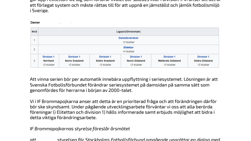The height and width of the screenshot is (141, 251).
Task: Click '14 klubbar' under Elitettan
Action: coord(129,51)
